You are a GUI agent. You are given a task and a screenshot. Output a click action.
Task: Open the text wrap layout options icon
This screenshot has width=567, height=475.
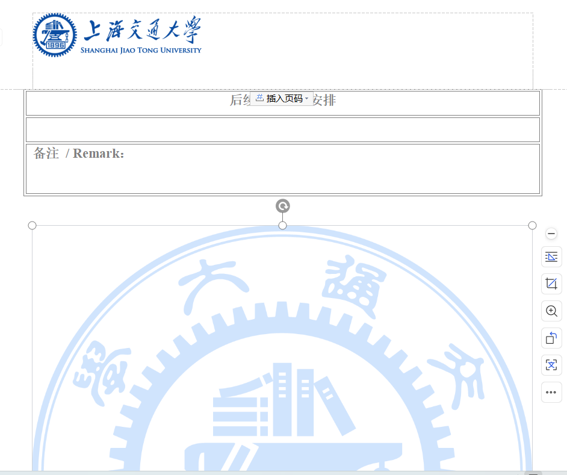[551, 257]
